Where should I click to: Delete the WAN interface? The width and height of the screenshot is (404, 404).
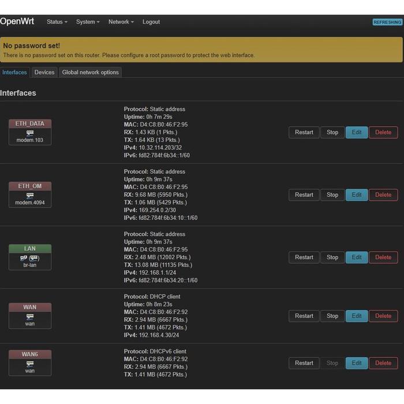coord(383,316)
